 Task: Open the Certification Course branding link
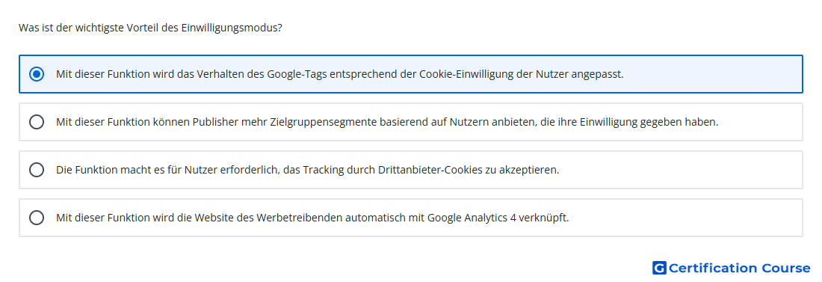[732, 269]
